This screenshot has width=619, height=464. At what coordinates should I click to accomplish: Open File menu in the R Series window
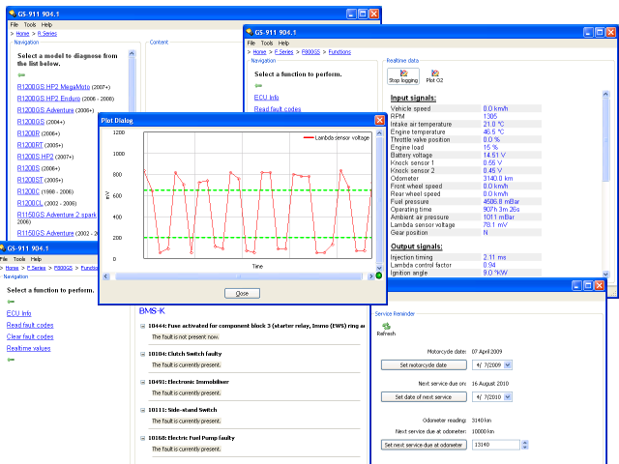point(15,24)
